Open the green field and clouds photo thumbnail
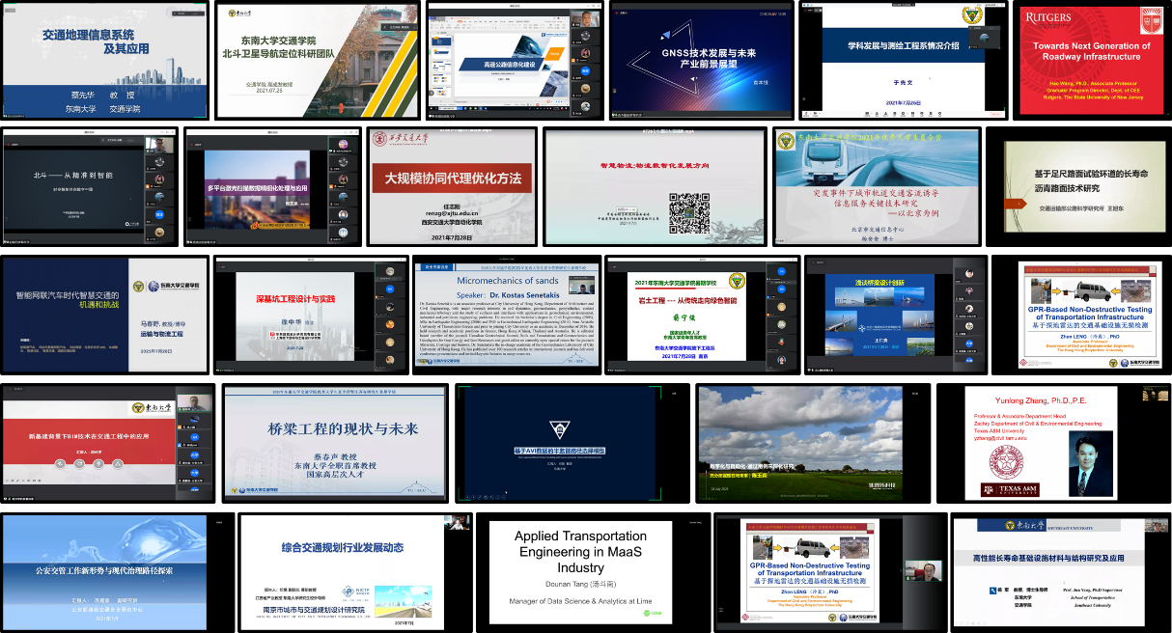The width and height of the screenshot is (1172, 633). click(x=813, y=444)
